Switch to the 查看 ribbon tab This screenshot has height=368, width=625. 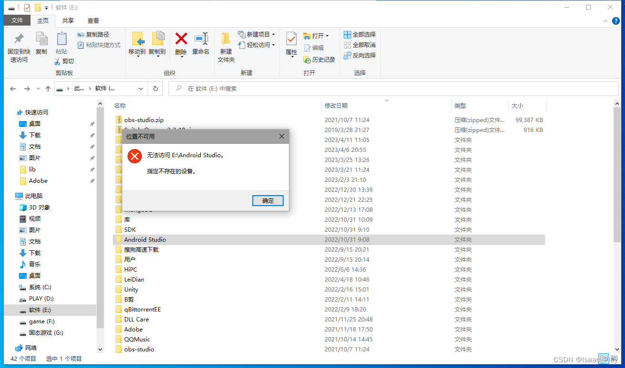(x=93, y=20)
